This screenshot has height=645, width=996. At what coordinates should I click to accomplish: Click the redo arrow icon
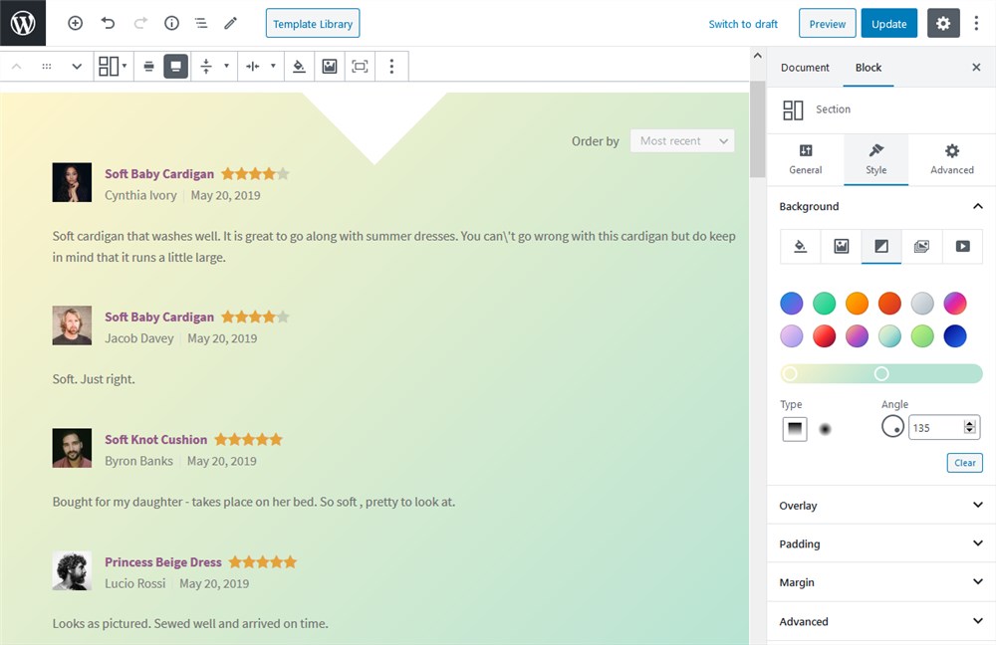pyautogui.click(x=140, y=24)
